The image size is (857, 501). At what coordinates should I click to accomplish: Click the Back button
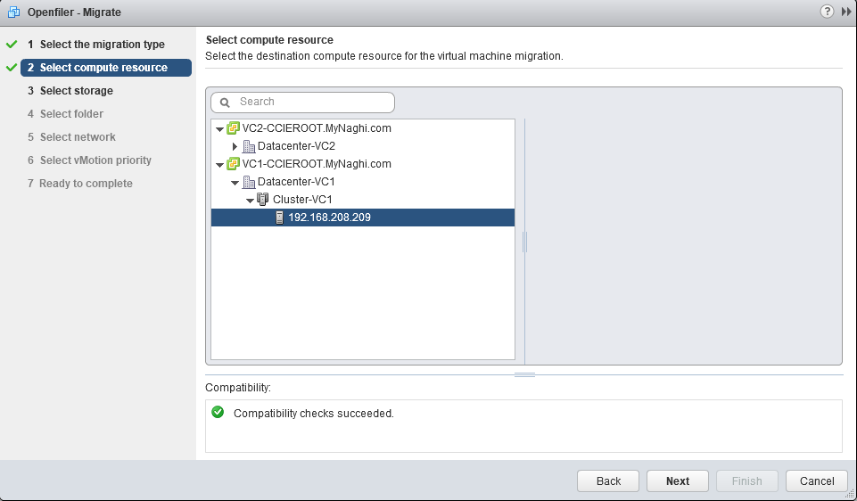[x=608, y=481]
